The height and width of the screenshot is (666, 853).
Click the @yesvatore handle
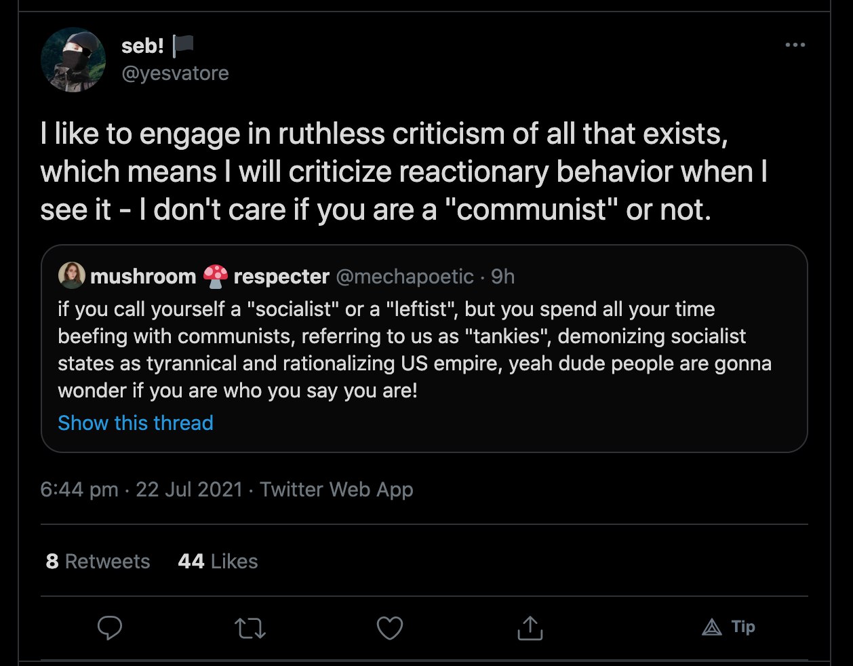pyautogui.click(x=175, y=73)
